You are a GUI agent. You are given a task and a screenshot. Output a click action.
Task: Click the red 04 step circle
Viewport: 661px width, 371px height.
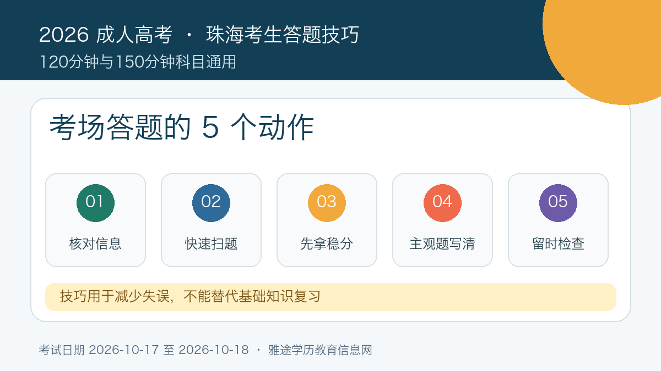[442, 203]
